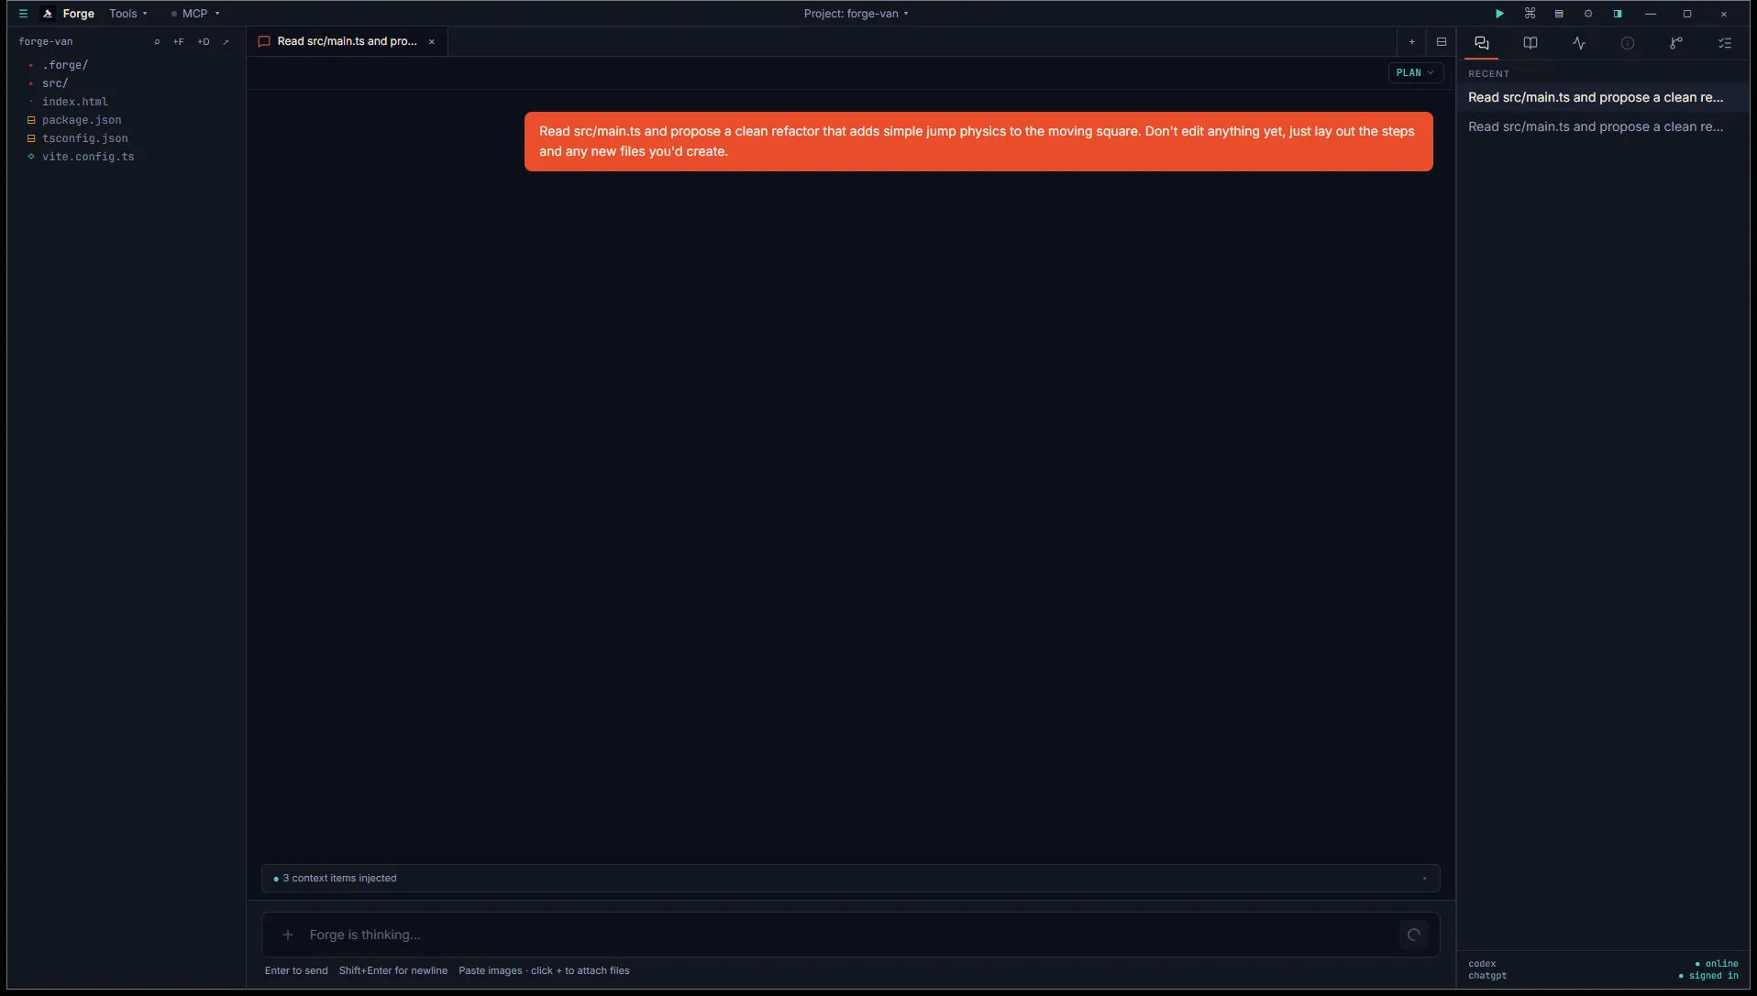Open package.json in the file tree

(x=82, y=120)
